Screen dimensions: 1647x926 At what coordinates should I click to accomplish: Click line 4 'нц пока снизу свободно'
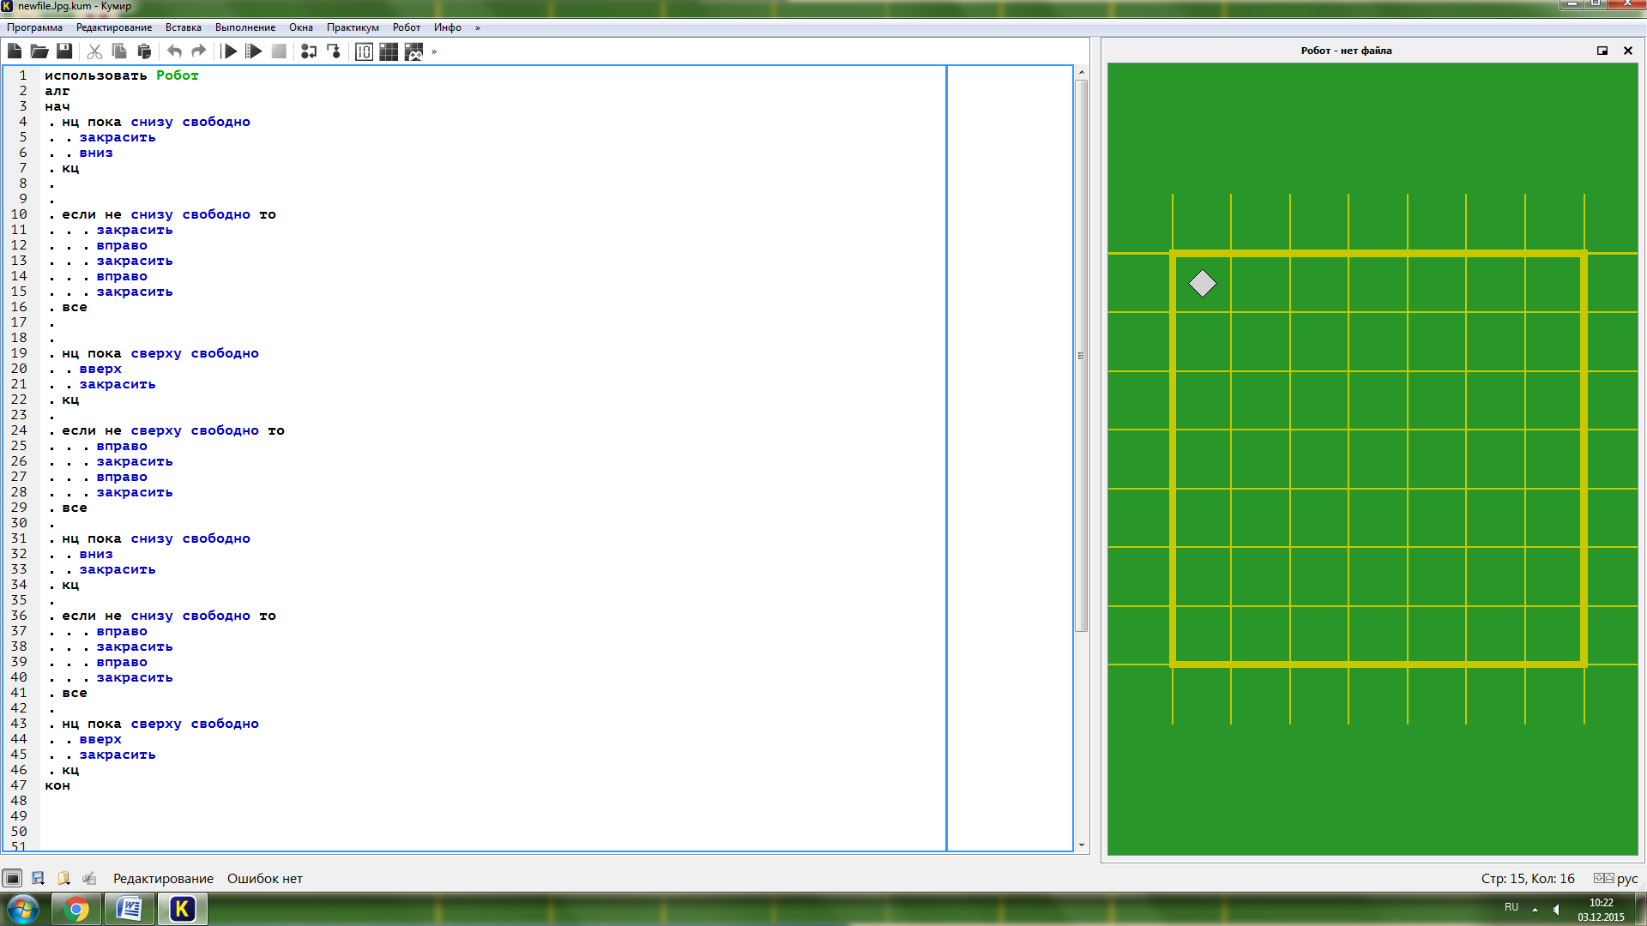click(156, 122)
